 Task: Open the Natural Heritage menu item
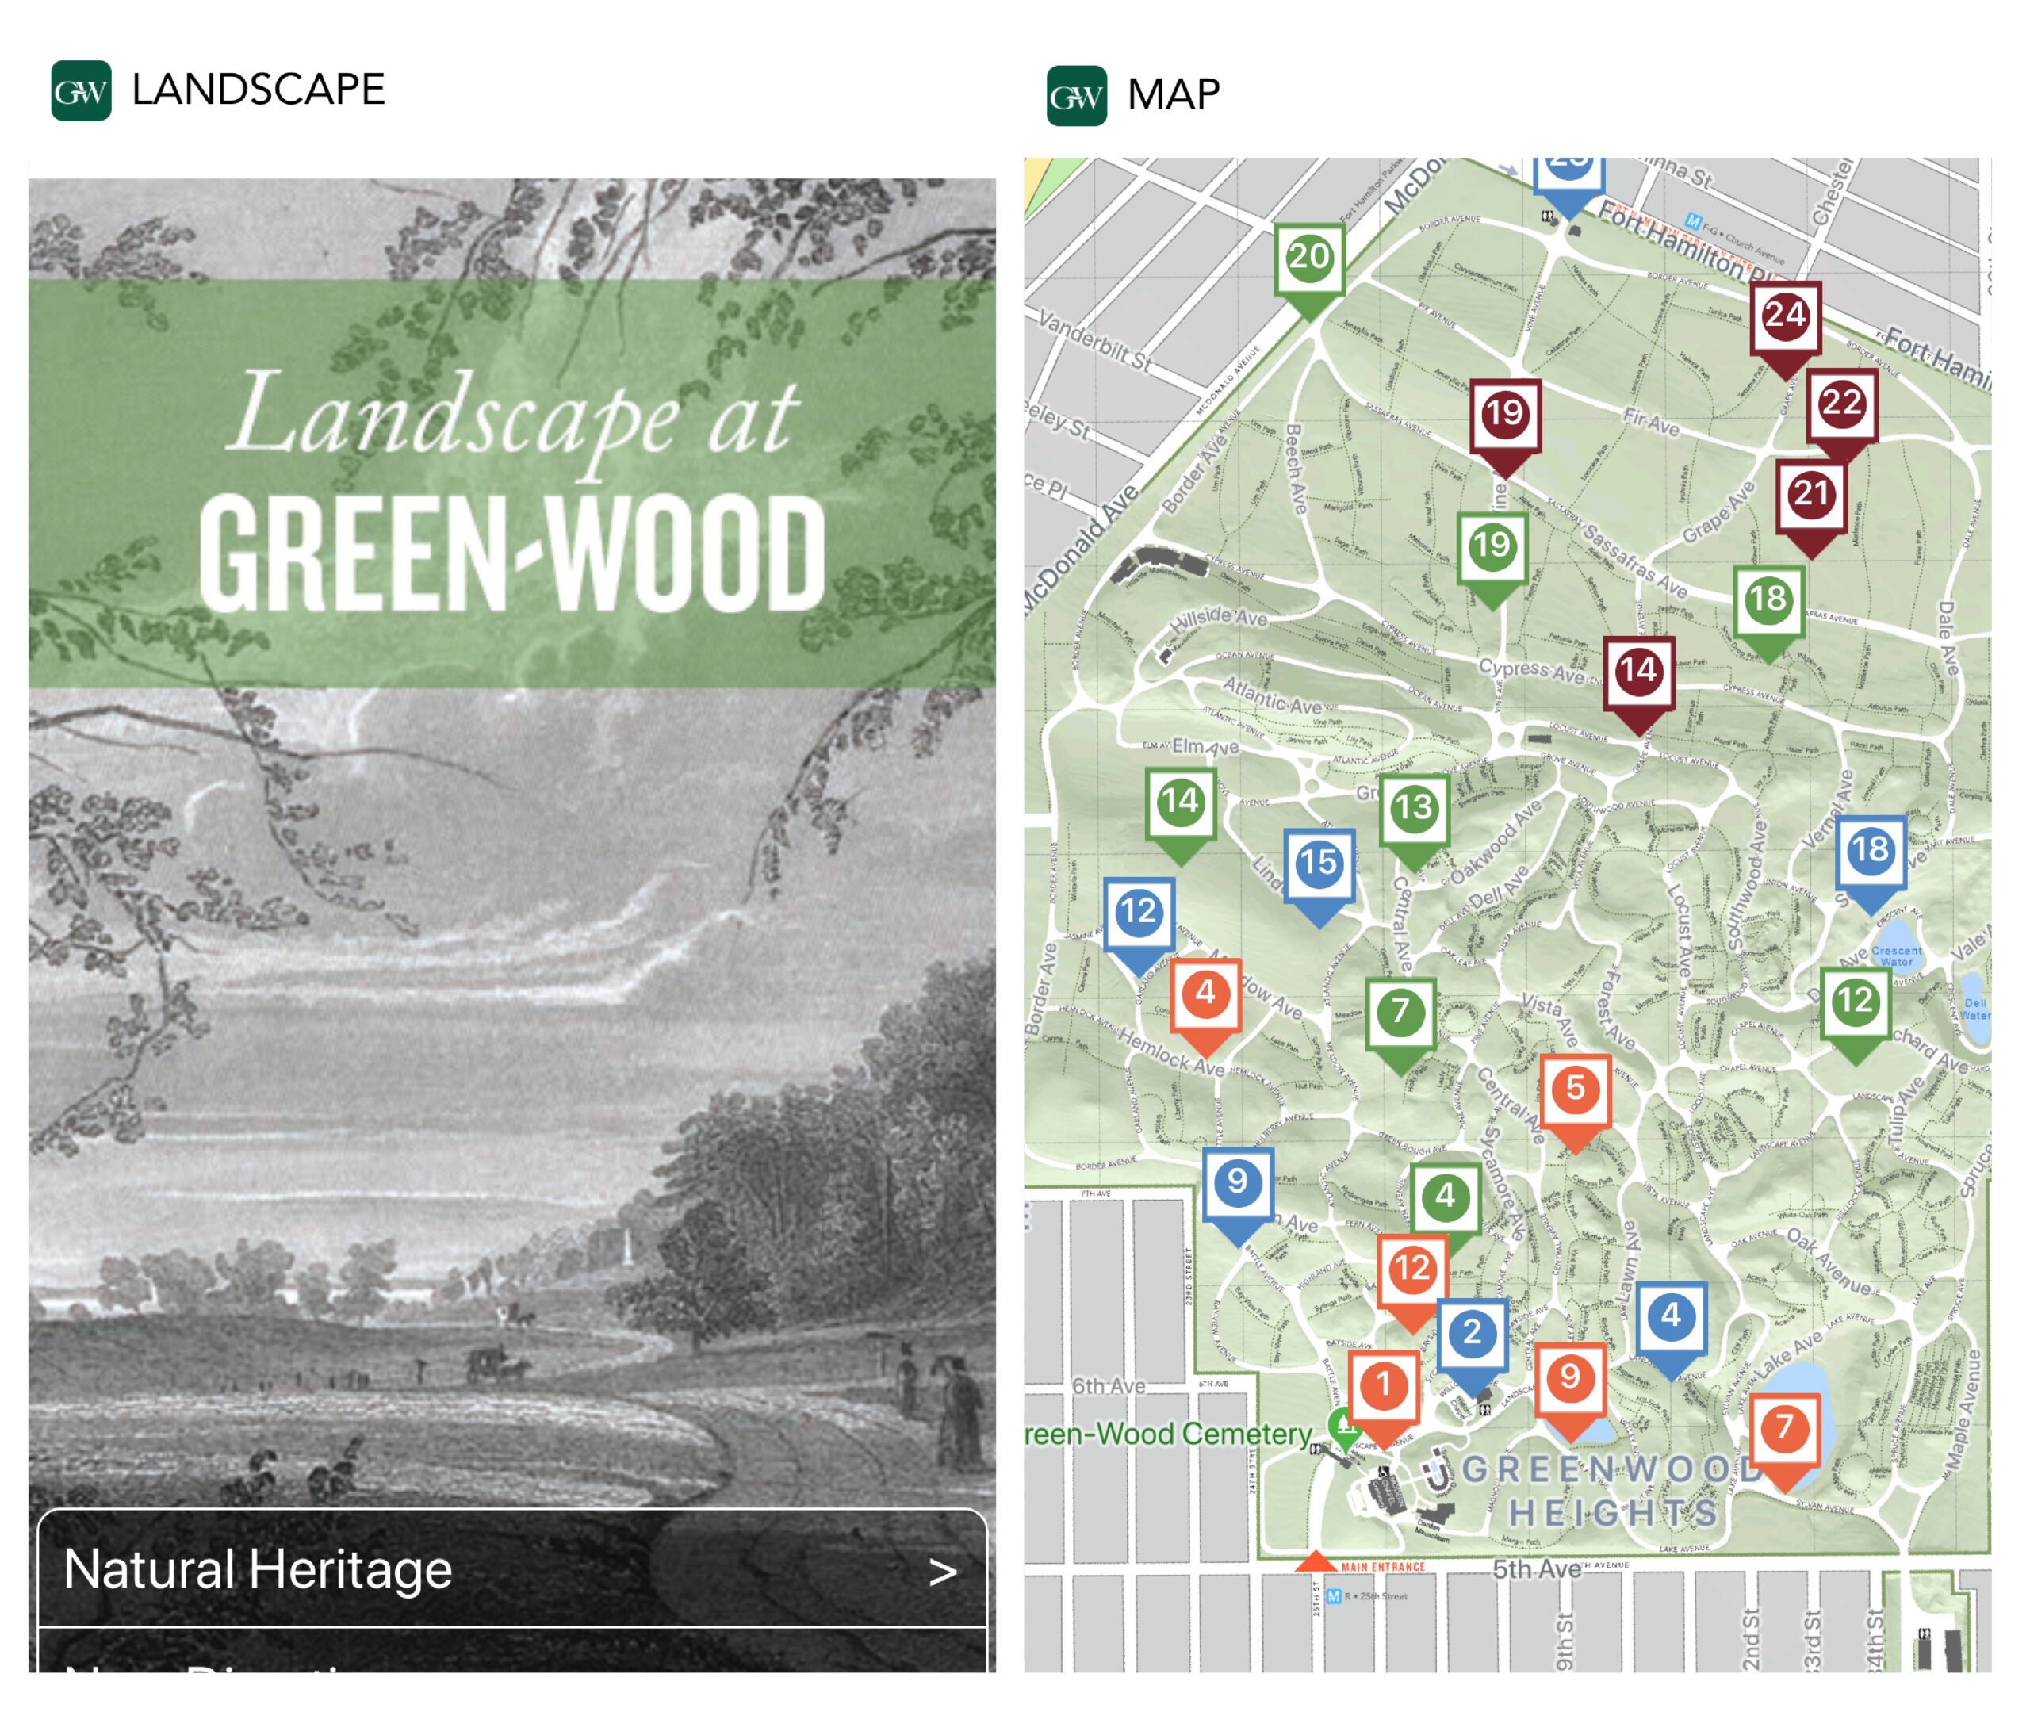tap(257, 1569)
